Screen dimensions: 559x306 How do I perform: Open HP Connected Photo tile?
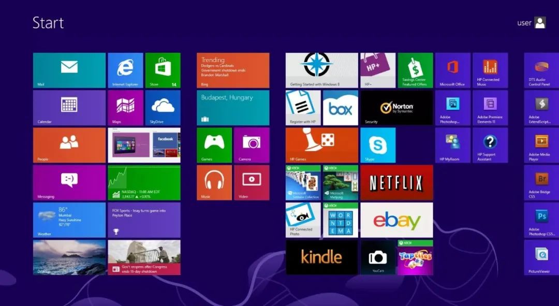tap(303, 220)
